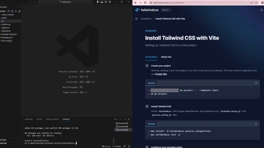Toggle bottom panel layout icon
Screen dimensions: 264x148
click(x=102, y=2)
